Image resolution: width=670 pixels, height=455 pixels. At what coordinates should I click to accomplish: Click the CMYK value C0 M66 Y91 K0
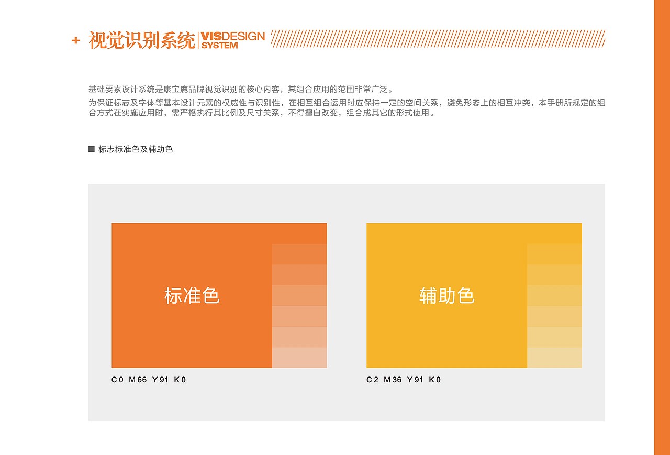(149, 380)
